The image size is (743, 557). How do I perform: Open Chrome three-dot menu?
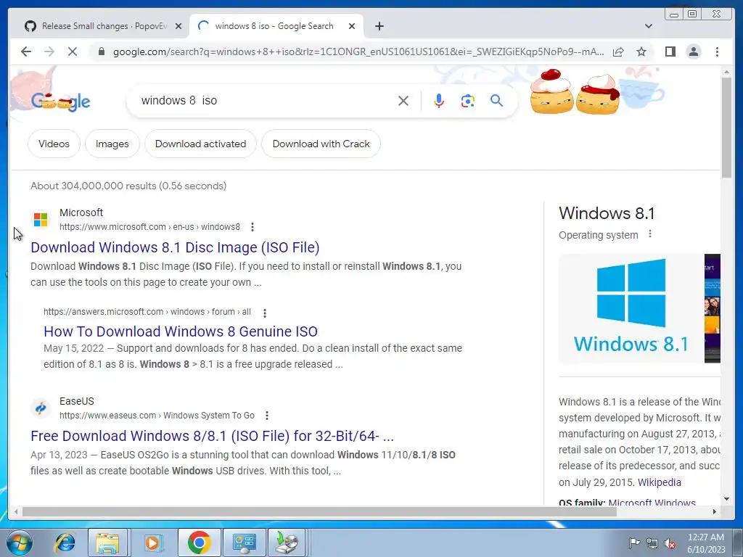pos(717,51)
